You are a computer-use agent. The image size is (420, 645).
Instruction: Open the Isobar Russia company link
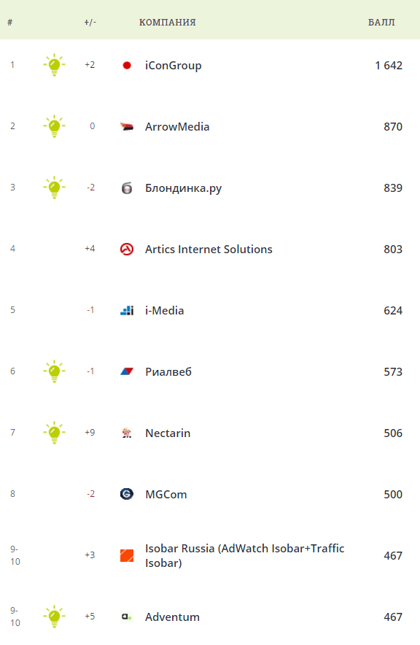point(244,556)
